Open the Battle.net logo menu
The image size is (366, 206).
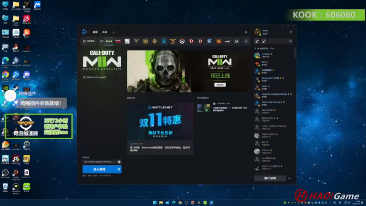coord(85,32)
